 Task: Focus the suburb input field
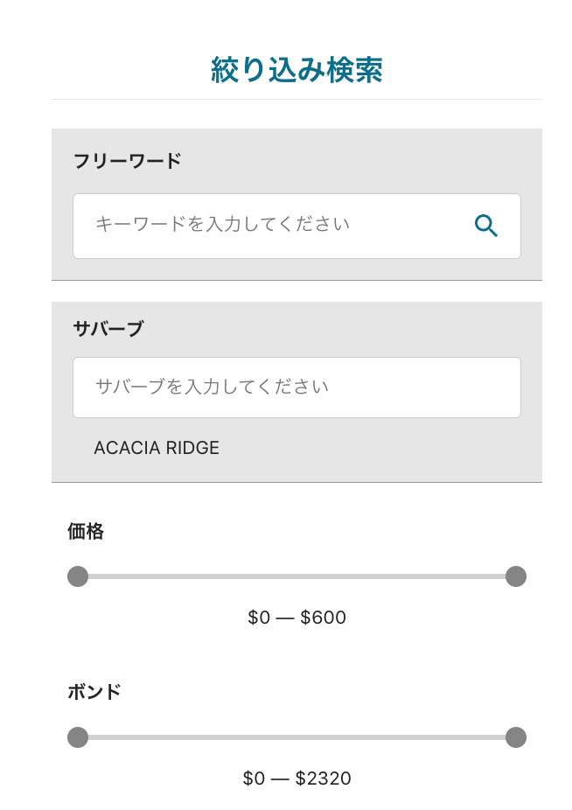(296, 388)
